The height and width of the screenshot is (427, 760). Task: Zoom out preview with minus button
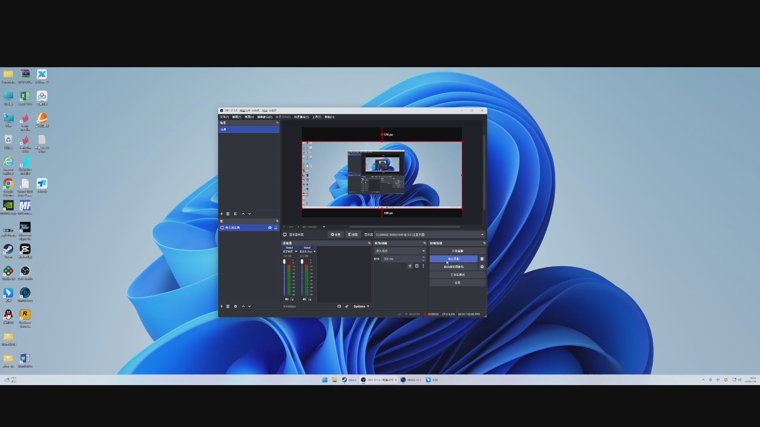click(284, 227)
